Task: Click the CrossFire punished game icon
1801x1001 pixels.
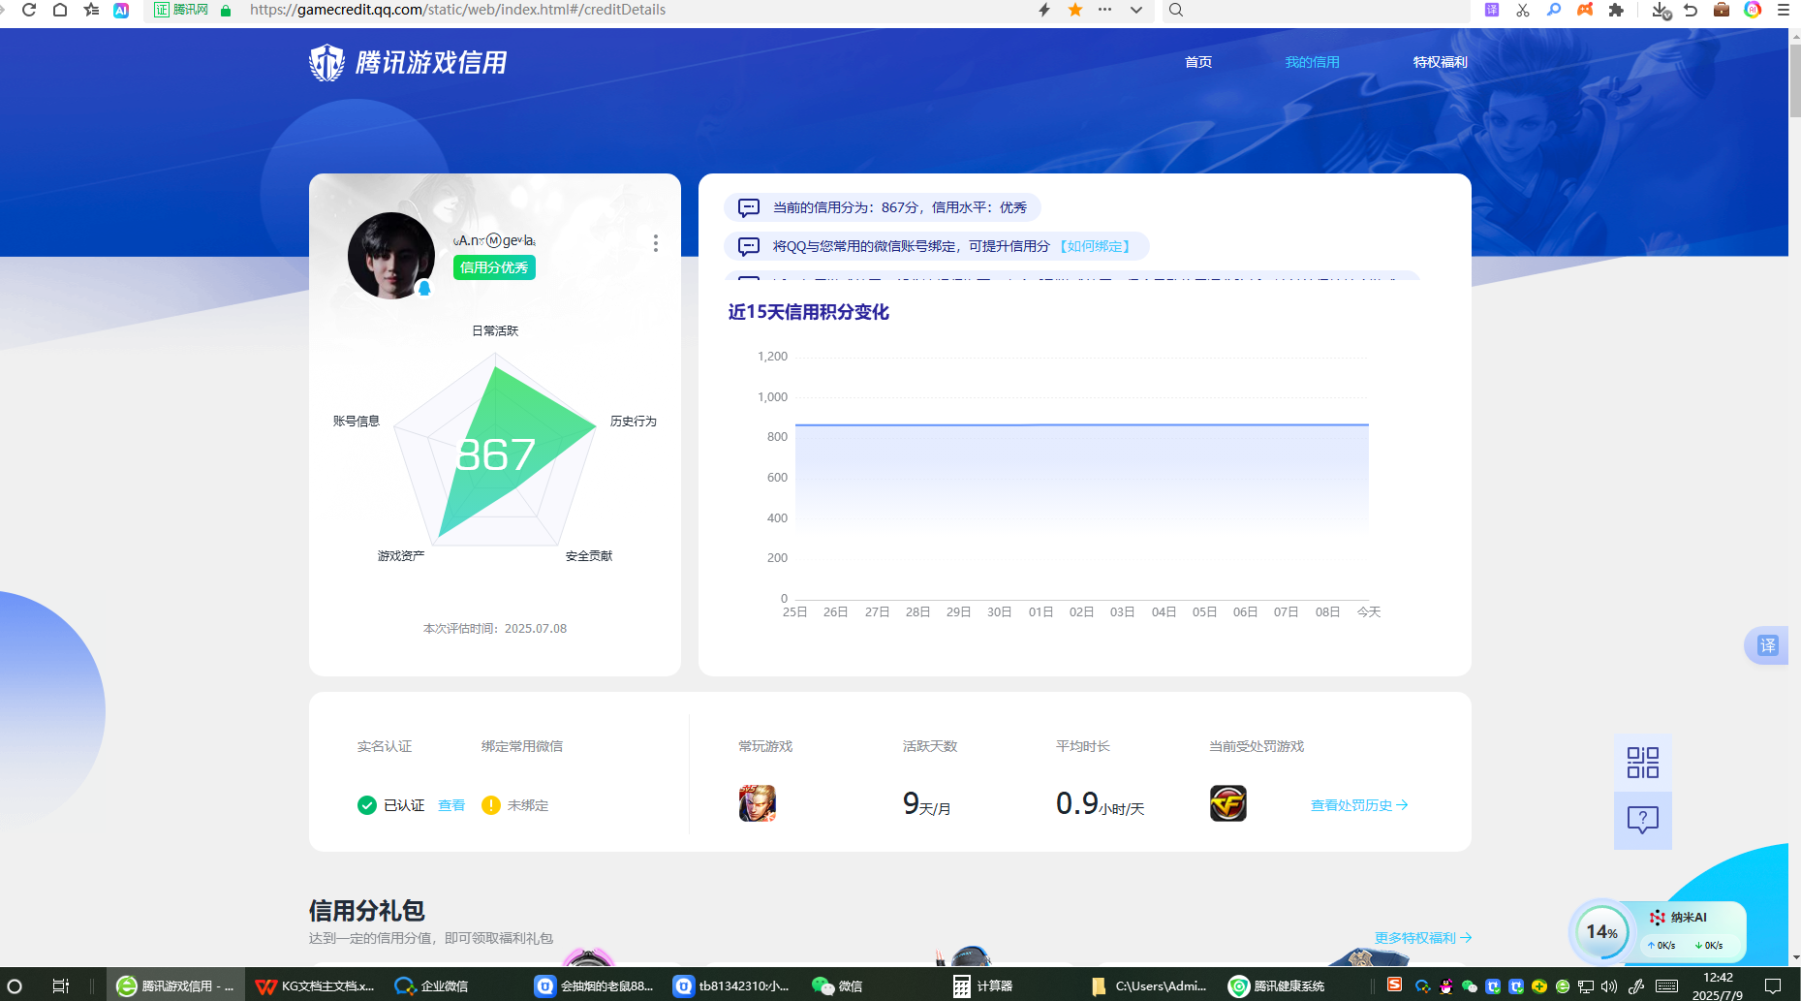Action: 1228,803
